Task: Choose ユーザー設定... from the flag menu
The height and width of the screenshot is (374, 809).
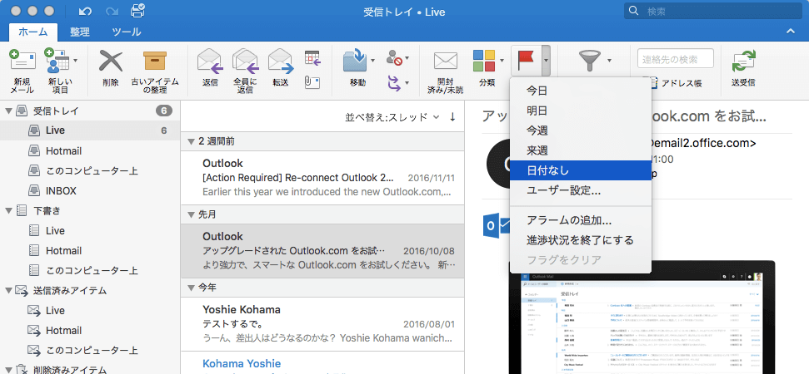Action: click(581, 190)
